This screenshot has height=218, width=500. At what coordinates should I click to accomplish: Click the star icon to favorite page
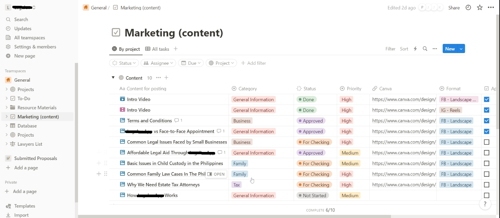pyautogui.click(x=479, y=7)
